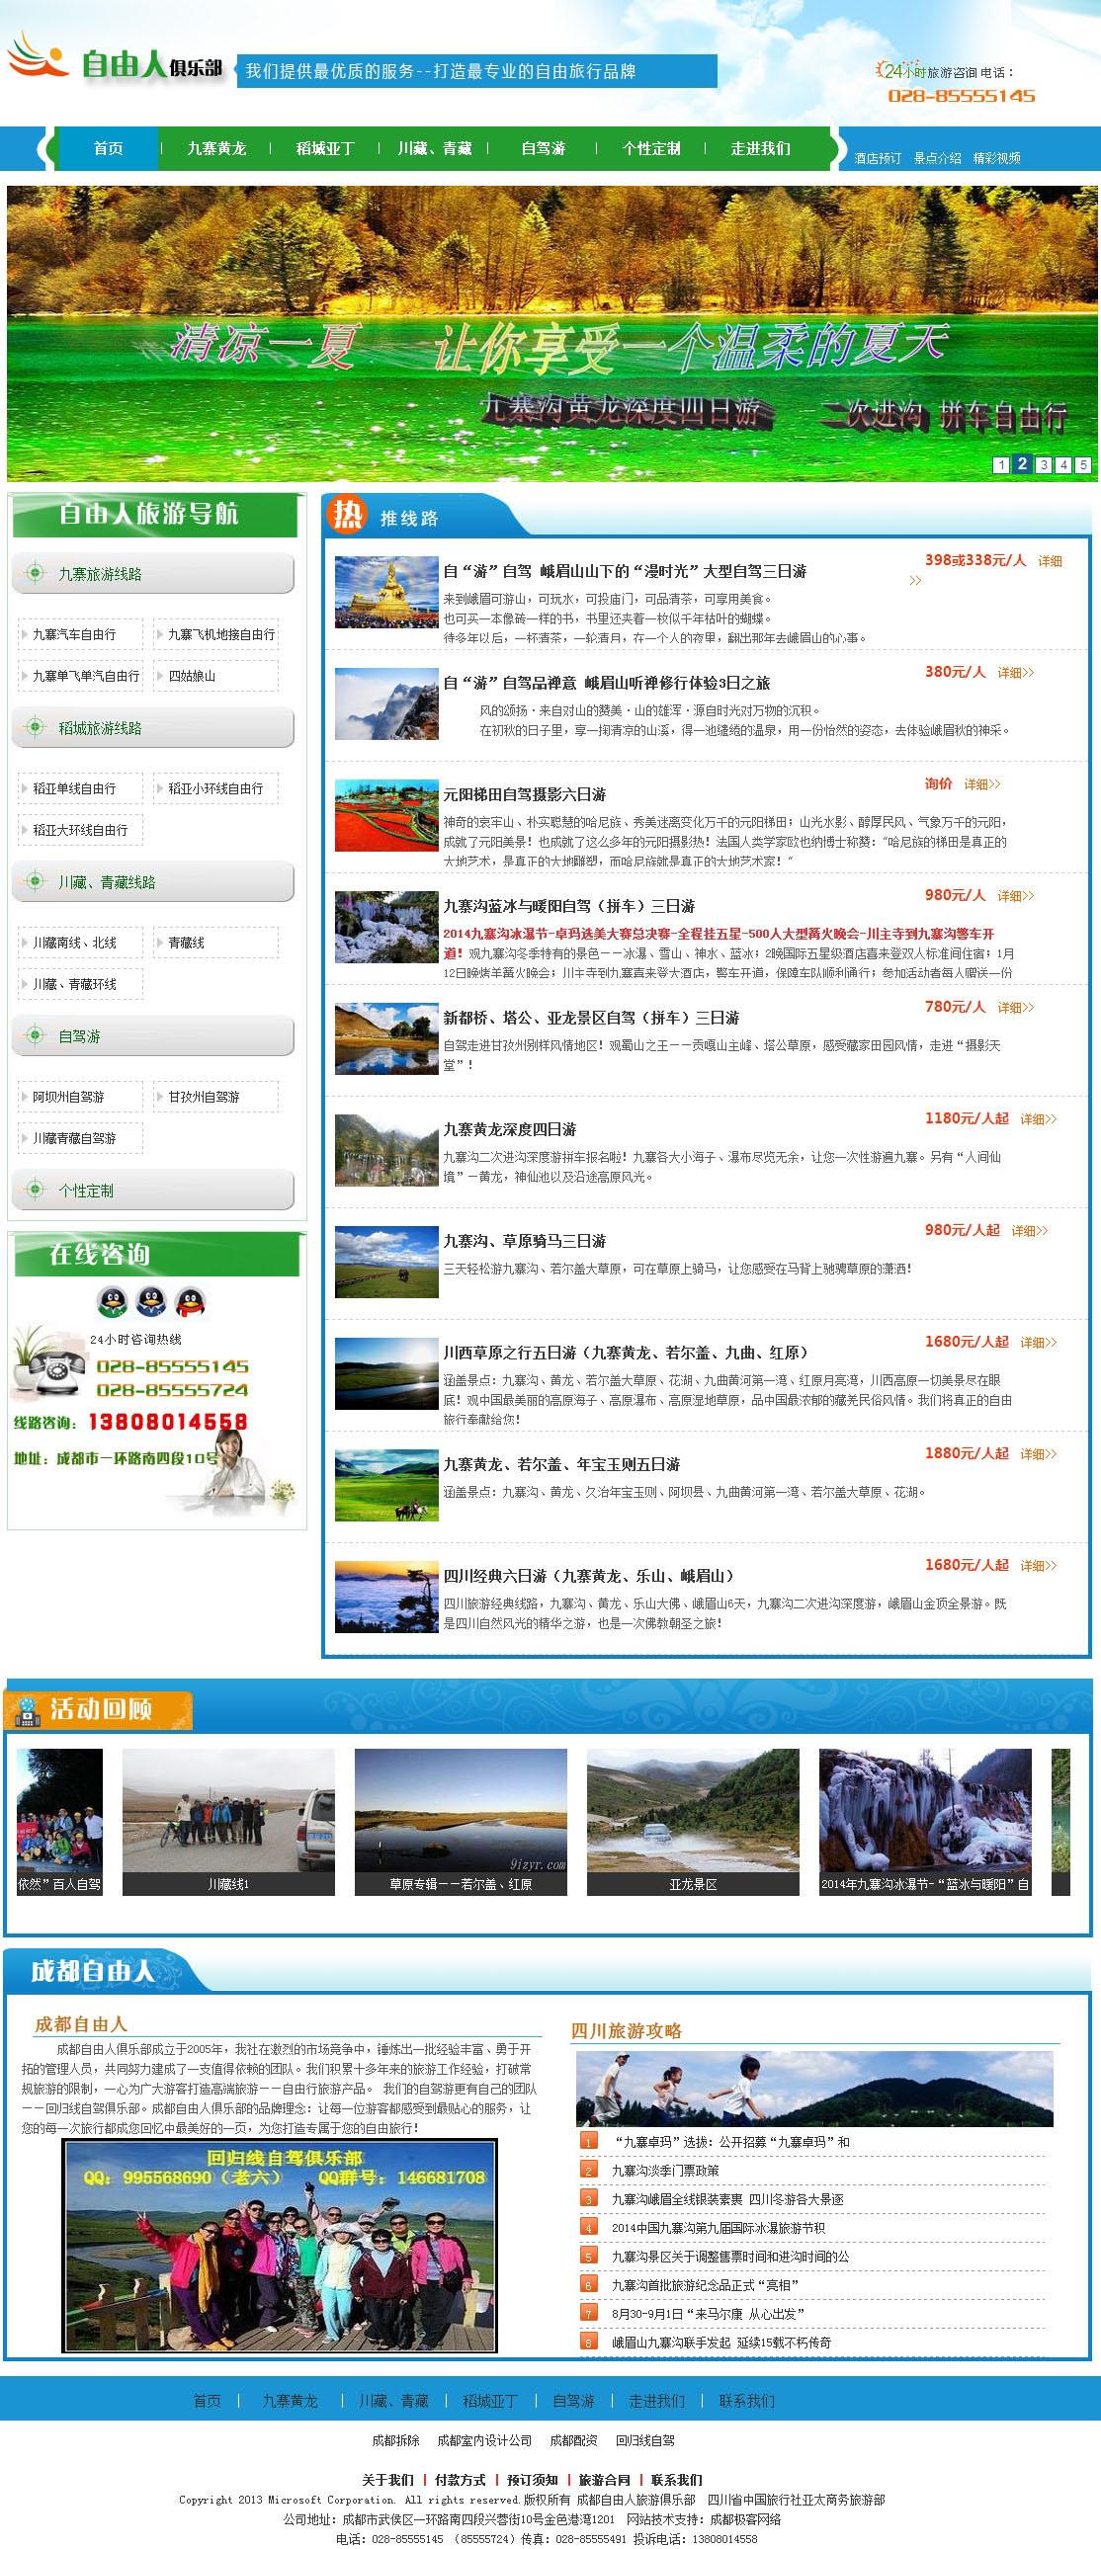Open the 亚龙景区 activity thumbnail
Screen dimensions: 1101x2549
coord(692,1821)
